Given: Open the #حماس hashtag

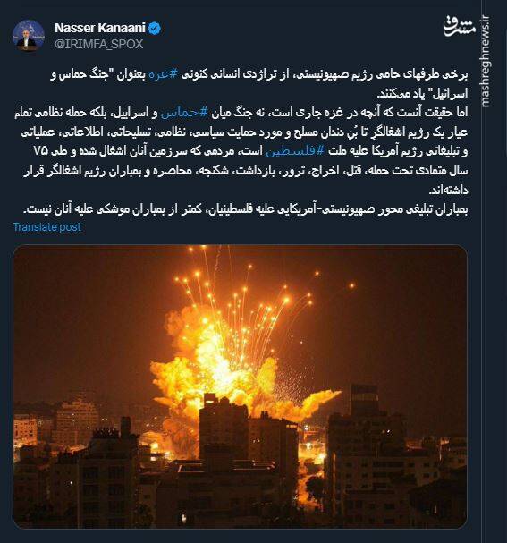Looking at the screenshot, I should [184, 113].
